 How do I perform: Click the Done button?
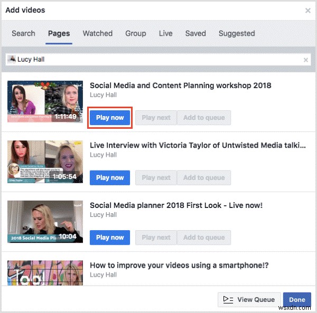(x=297, y=300)
